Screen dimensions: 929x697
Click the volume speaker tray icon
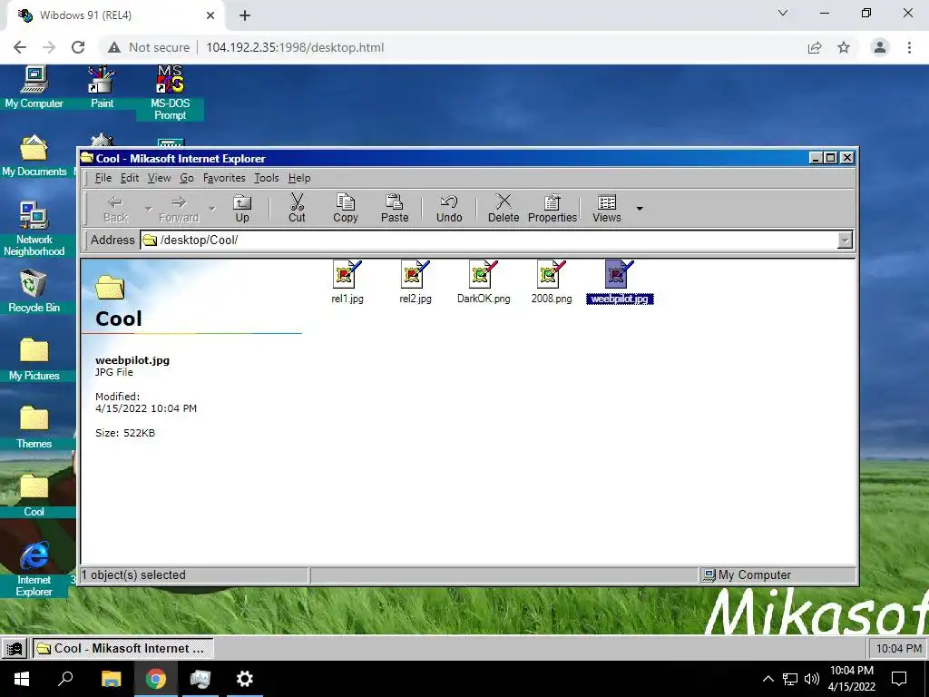click(x=812, y=679)
